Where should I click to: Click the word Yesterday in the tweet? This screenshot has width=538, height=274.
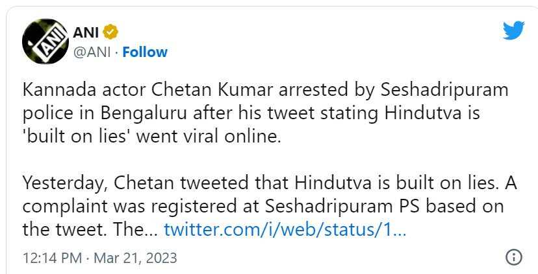tap(64, 183)
